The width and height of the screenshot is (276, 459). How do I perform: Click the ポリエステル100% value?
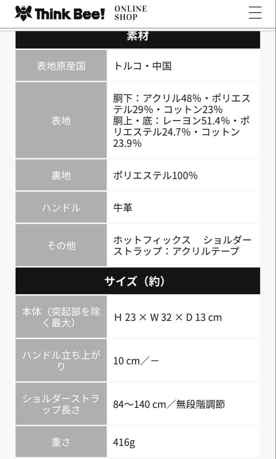pos(155,176)
